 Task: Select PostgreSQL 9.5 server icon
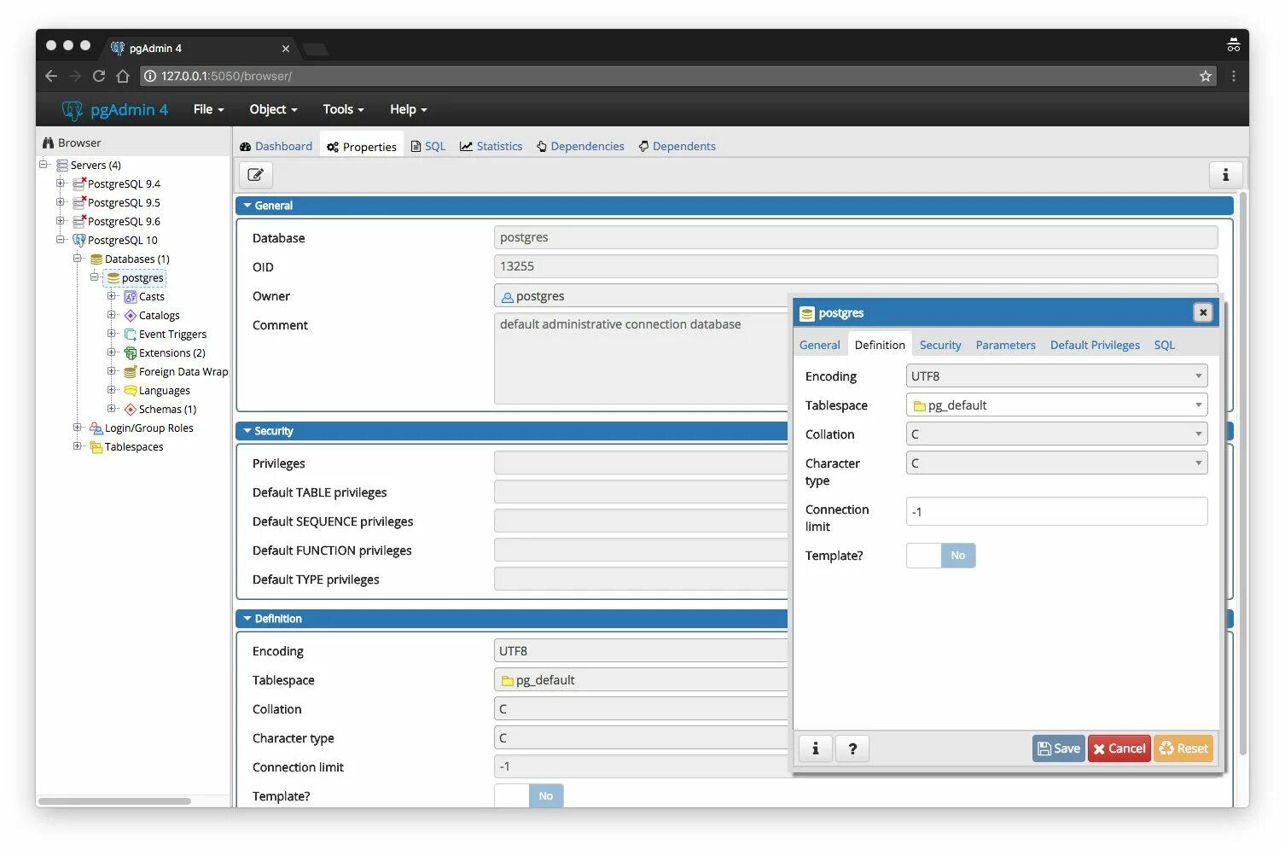pyautogui.click(x=79, y=202)
